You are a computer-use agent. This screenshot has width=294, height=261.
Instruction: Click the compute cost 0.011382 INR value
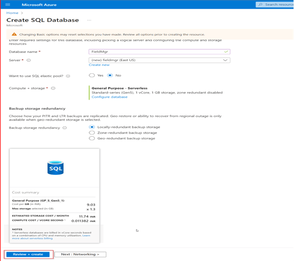point(84,221)
